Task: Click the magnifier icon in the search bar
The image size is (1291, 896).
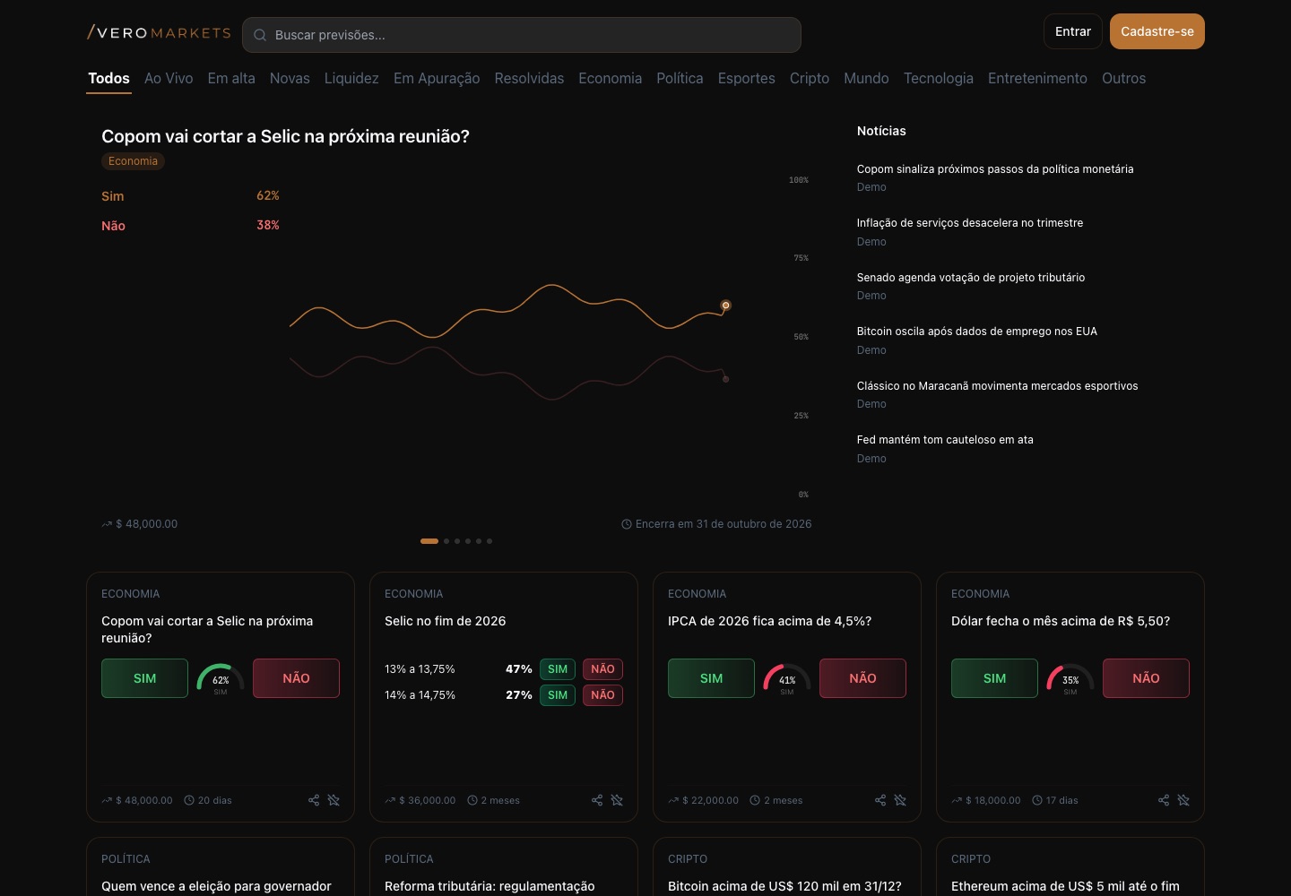Action: (260, 35)
